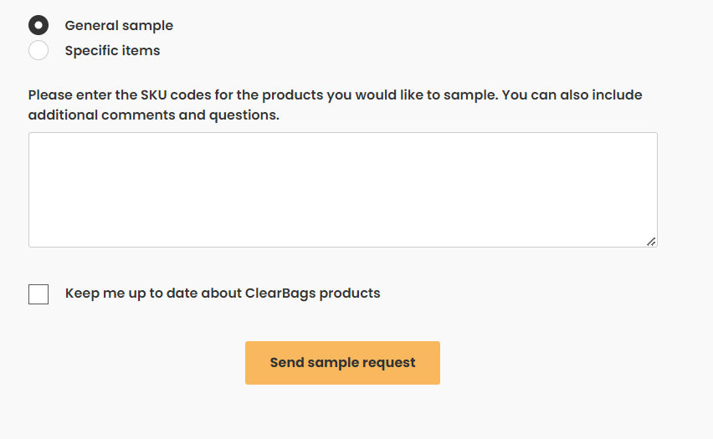Click the 'Specific items' label text
713x439 pixels.
pyautogui.click(x=112, y=51)
